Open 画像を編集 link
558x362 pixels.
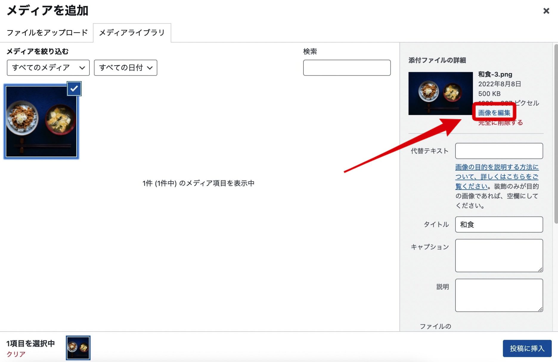click(494, 113)
